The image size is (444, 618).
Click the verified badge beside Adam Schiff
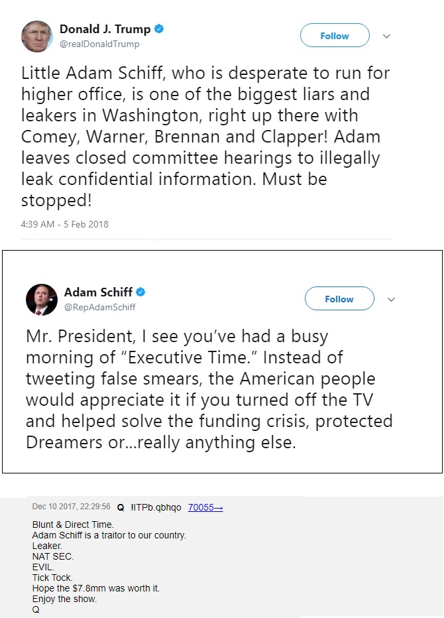pos(141,292)
